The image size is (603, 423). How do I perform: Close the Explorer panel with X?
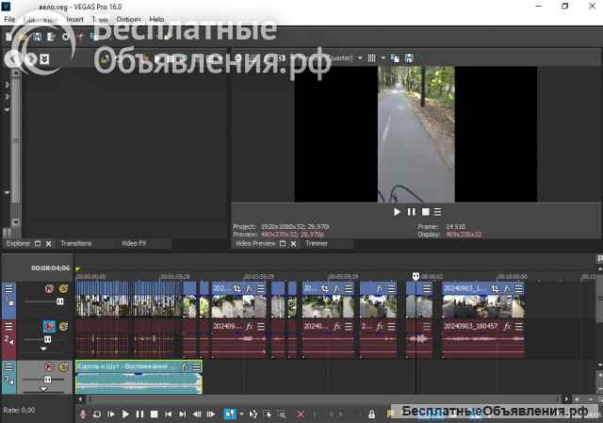point(48,244)
